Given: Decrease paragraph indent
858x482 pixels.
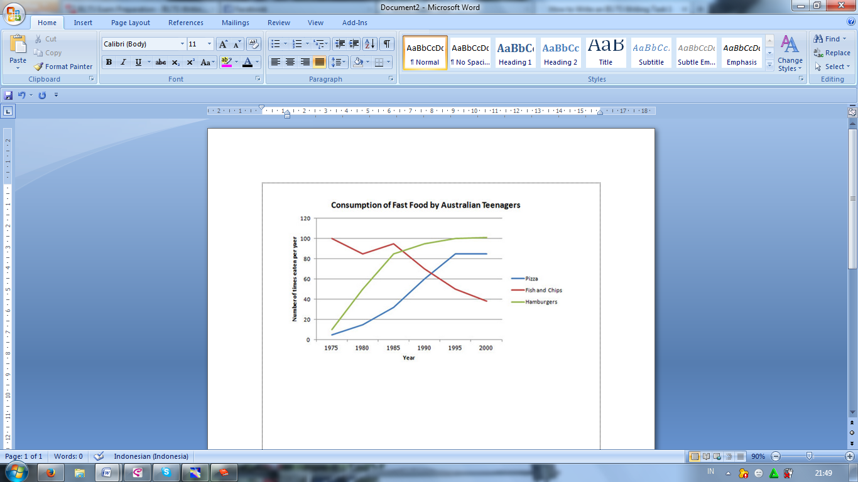Looking at the screenshot, I should (340, 44).
